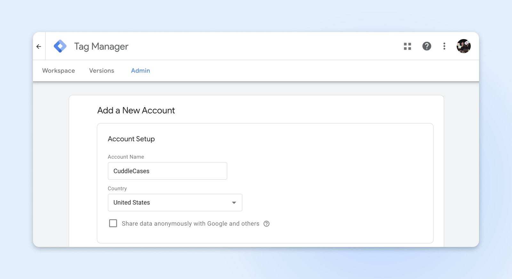
Task: Click the Share data anonymously label text
Action: click(190, 224)
